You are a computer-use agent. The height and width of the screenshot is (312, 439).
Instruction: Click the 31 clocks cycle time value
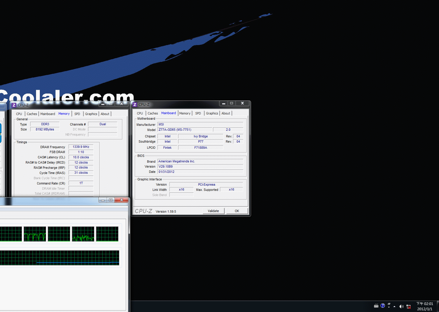pos(81,173)
